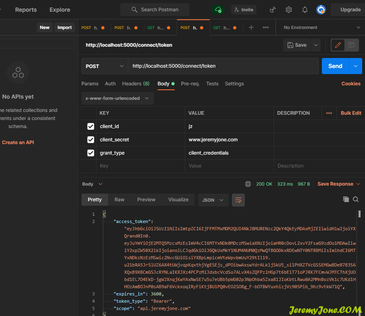The image size is (365, 316).
Task: Open the comments icon beside the pencil
Action: pyautogui.click(x=351, y=45)
